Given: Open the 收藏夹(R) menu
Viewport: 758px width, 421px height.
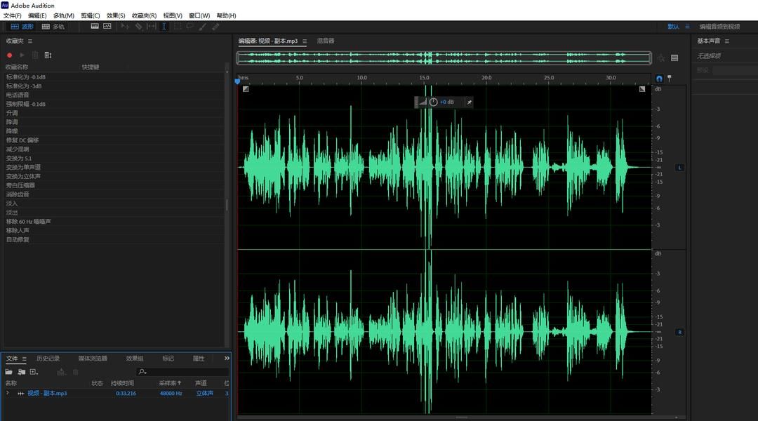Looking at the screenshot, I should (144, 15).
